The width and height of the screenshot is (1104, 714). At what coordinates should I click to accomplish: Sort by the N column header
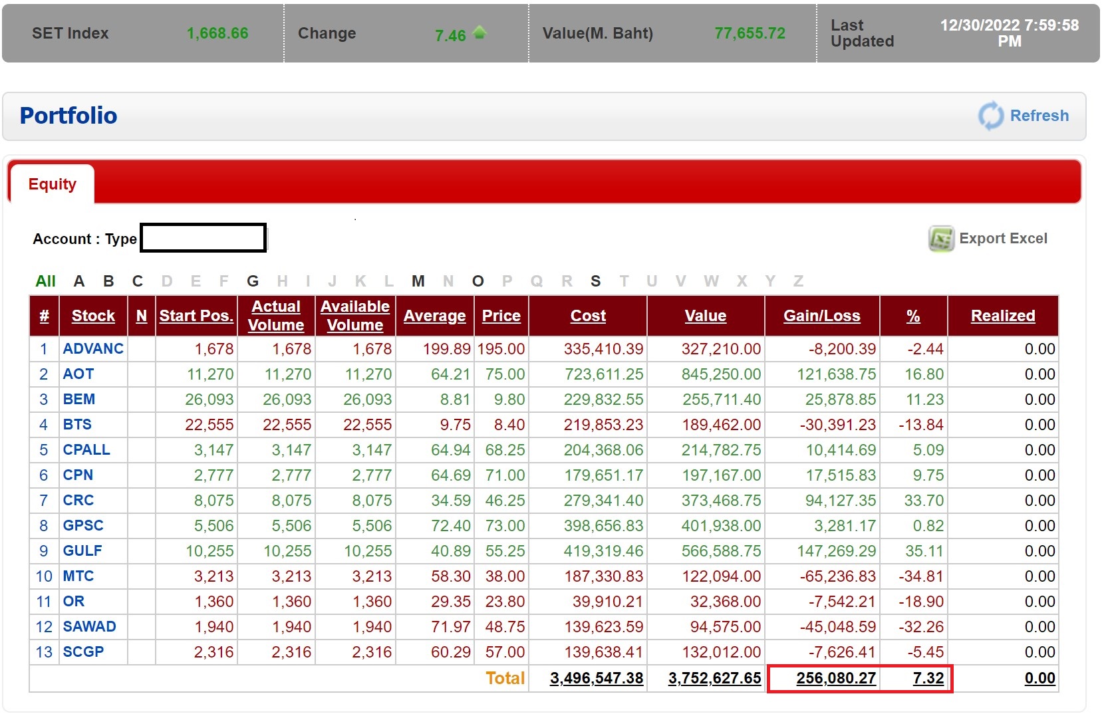click(x=141, y=316)
